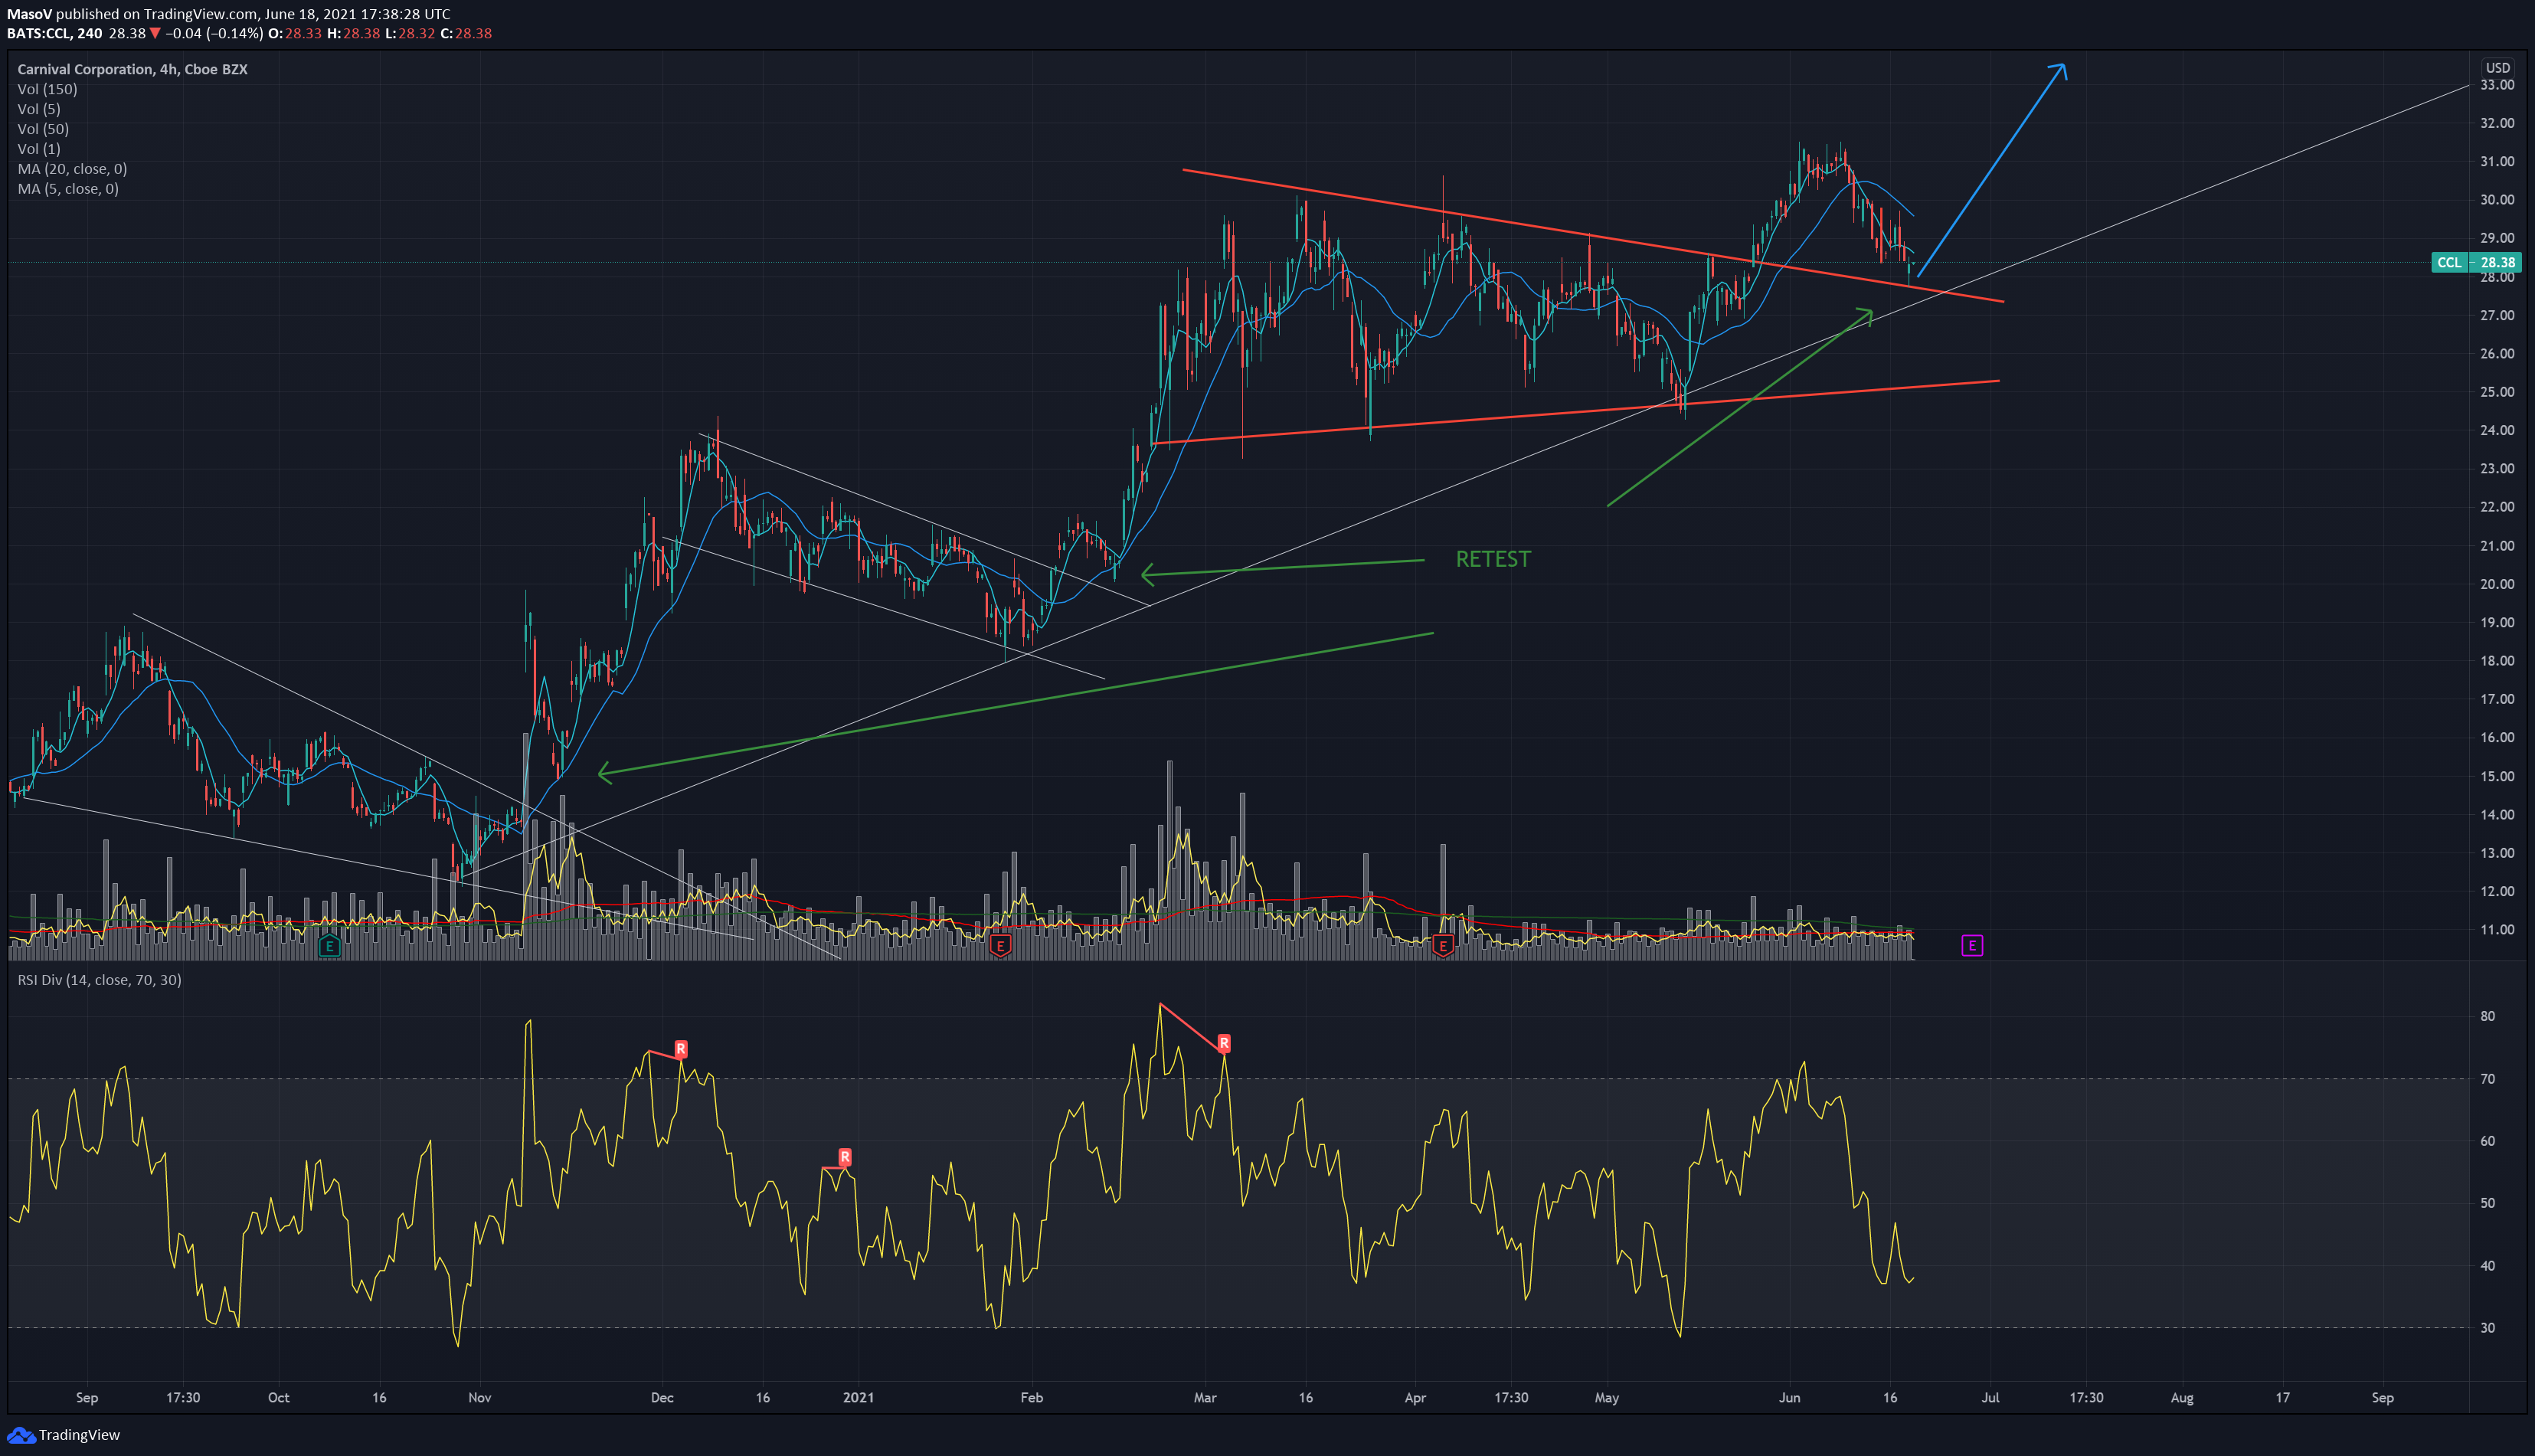Click the USD currency label on price axis
This screenshot has width=2535, height=1456.
click(2497, 68)
